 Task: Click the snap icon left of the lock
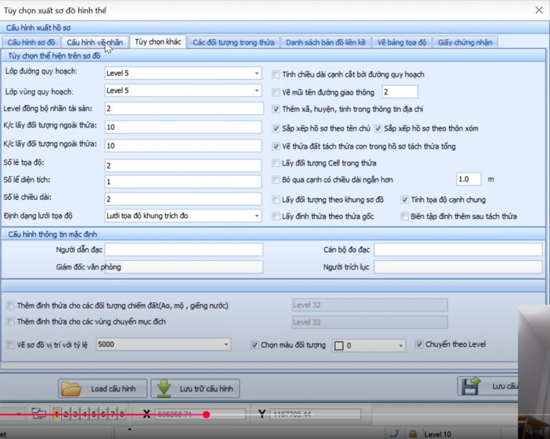tap(393, 434)
